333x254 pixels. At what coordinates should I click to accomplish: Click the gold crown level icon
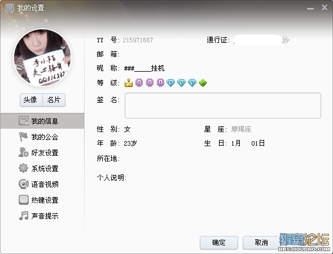pyautogui.click(x=129, y=82)
